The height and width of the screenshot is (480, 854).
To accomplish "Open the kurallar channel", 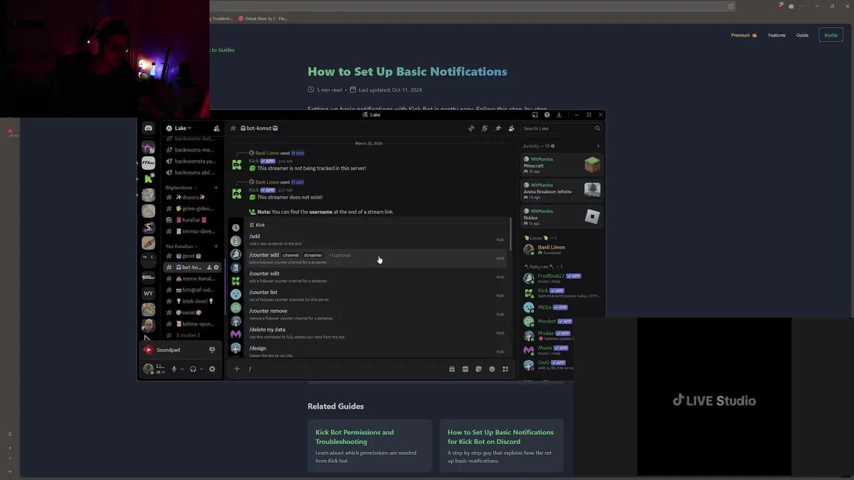I will [191, 220].
